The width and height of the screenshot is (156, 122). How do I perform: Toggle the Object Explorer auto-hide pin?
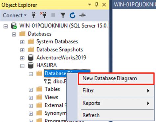97,5
